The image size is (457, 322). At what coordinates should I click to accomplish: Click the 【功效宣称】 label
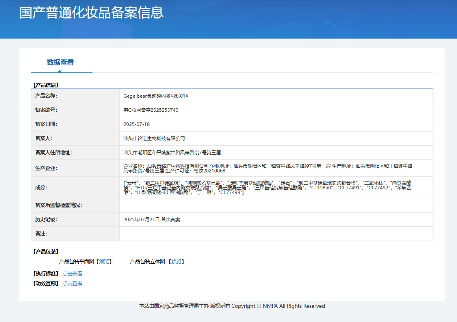[46, 283]
